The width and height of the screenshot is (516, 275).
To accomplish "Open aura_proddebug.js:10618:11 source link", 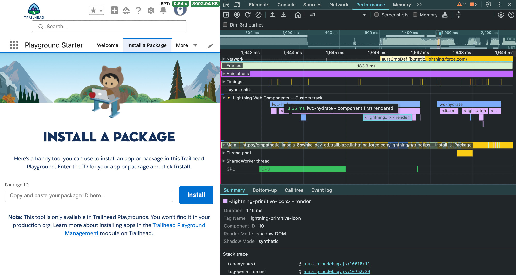I will (337, 264).
